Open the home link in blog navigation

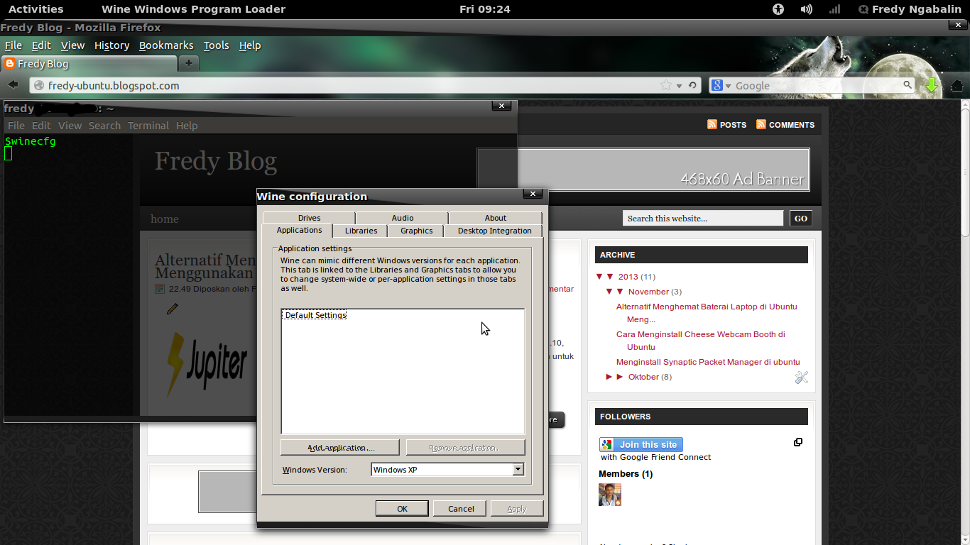tap(165, 219)
